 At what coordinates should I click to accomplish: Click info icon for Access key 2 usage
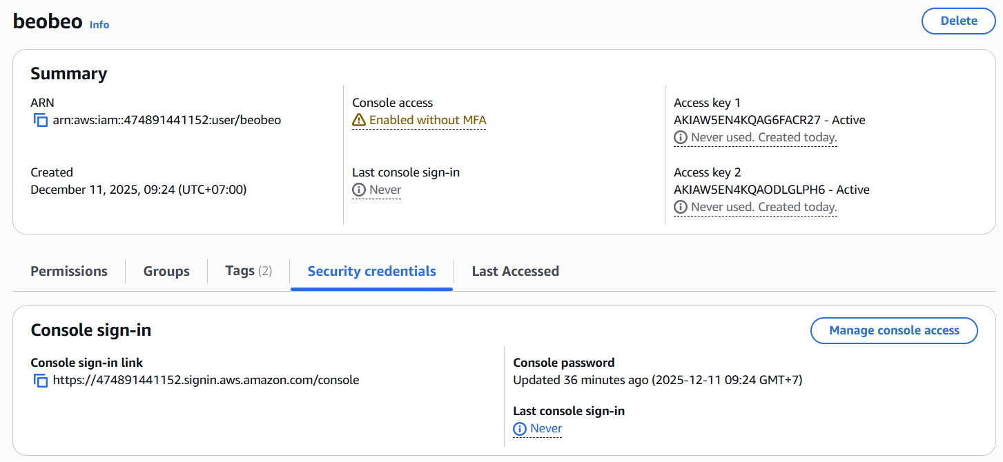[x=681, y=207]
